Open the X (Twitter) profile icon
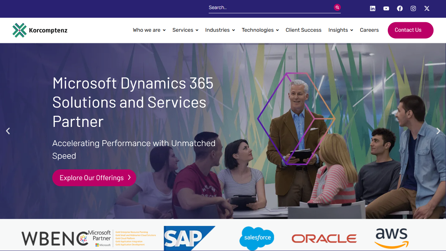Image resolution: width=446 pixels, height=251 pixels. pos(427,8)
